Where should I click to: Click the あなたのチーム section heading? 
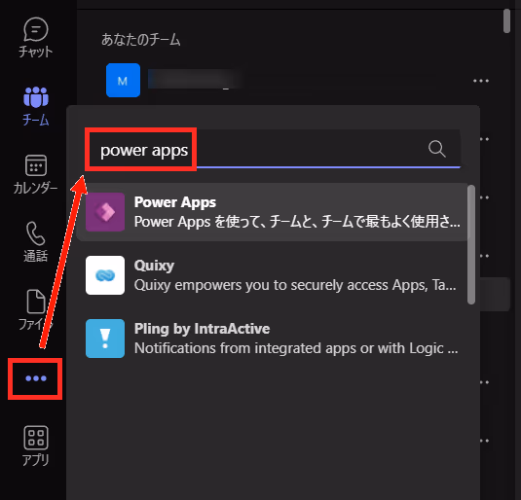[x=141, y=40]
